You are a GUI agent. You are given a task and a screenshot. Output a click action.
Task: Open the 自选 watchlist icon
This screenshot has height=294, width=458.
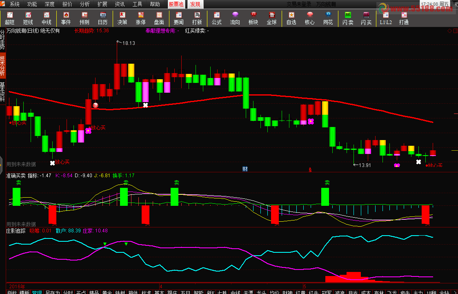[x=291, y=18]
